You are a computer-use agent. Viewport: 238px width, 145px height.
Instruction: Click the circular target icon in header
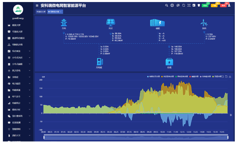point(172,5)
